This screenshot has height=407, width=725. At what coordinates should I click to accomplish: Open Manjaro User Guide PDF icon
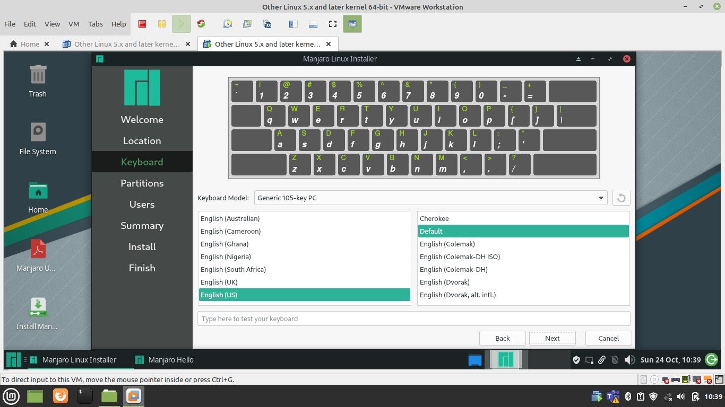[38, 255]
